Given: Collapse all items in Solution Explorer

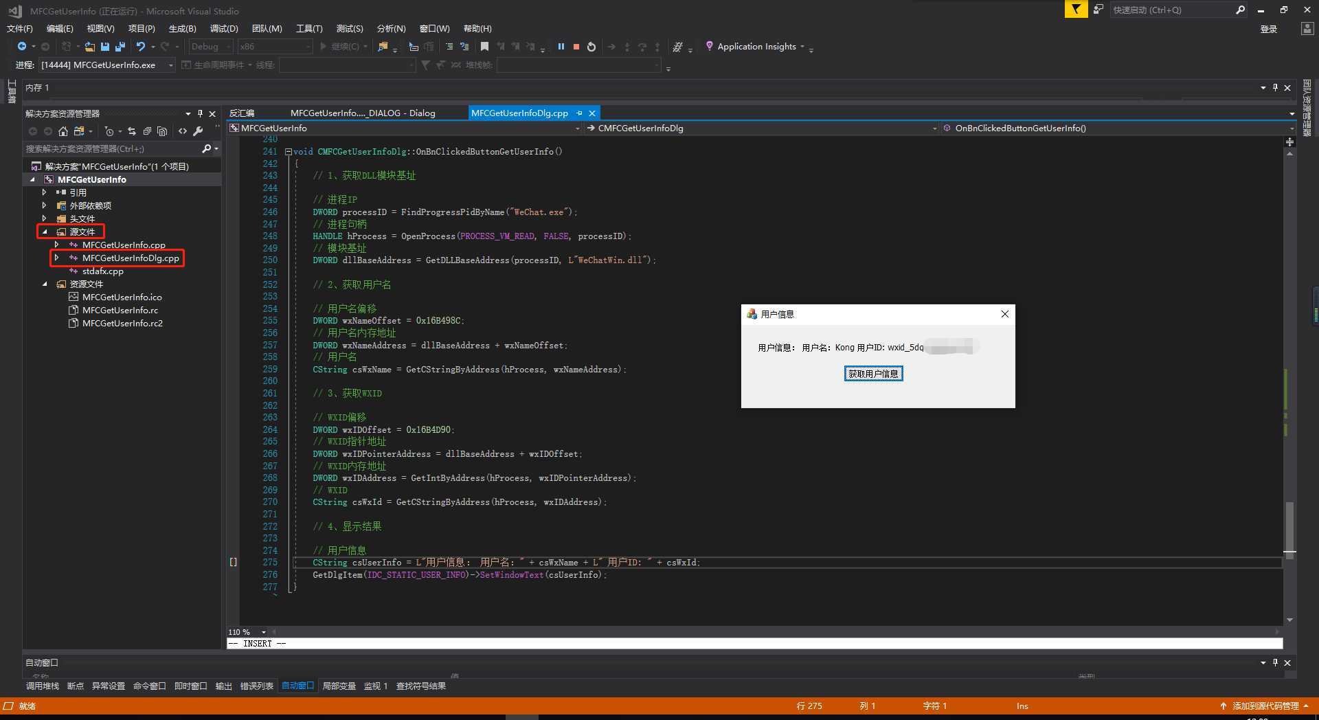Looking at the screenshot, I should coord(147,131).
